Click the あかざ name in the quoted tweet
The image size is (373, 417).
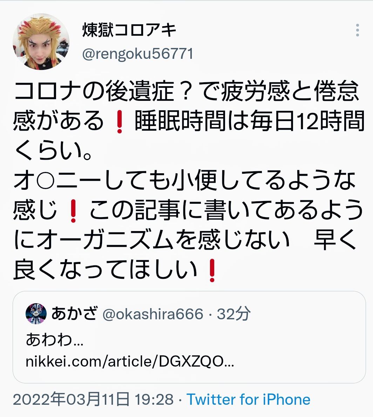point(74,313)
